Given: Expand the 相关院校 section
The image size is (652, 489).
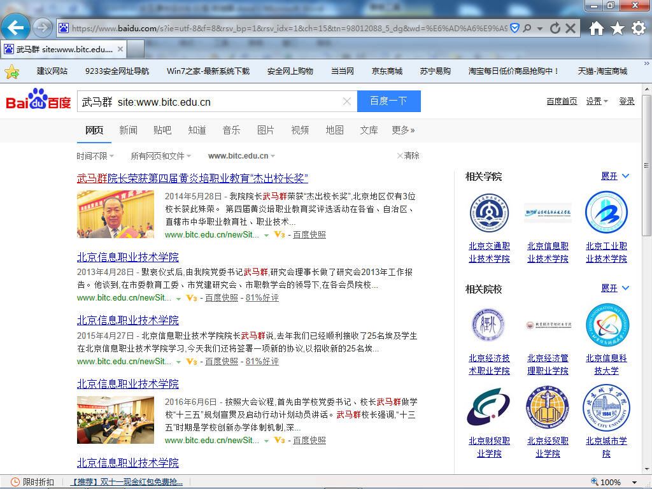Looking at the screenshot, I should 615,288.
